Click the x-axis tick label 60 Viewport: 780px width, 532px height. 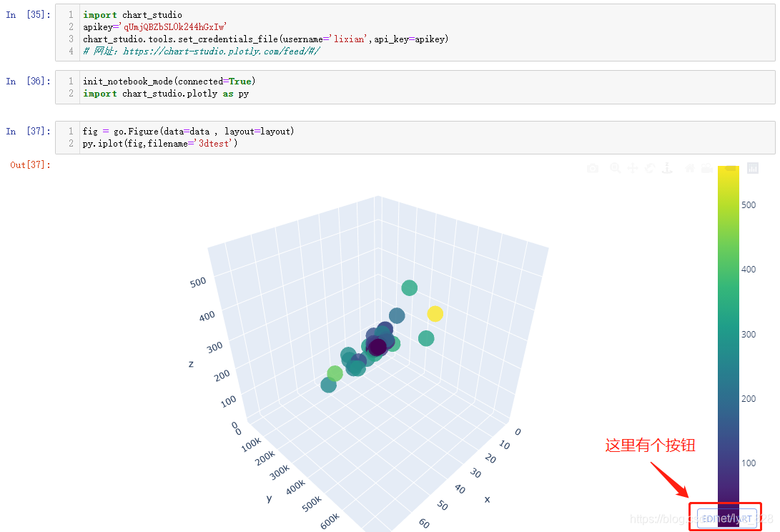click(x=424, y=523)
